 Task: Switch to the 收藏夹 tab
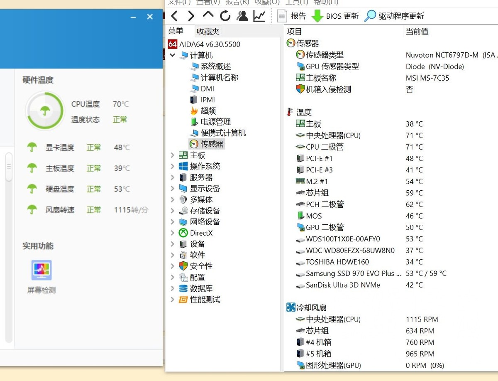208,31
